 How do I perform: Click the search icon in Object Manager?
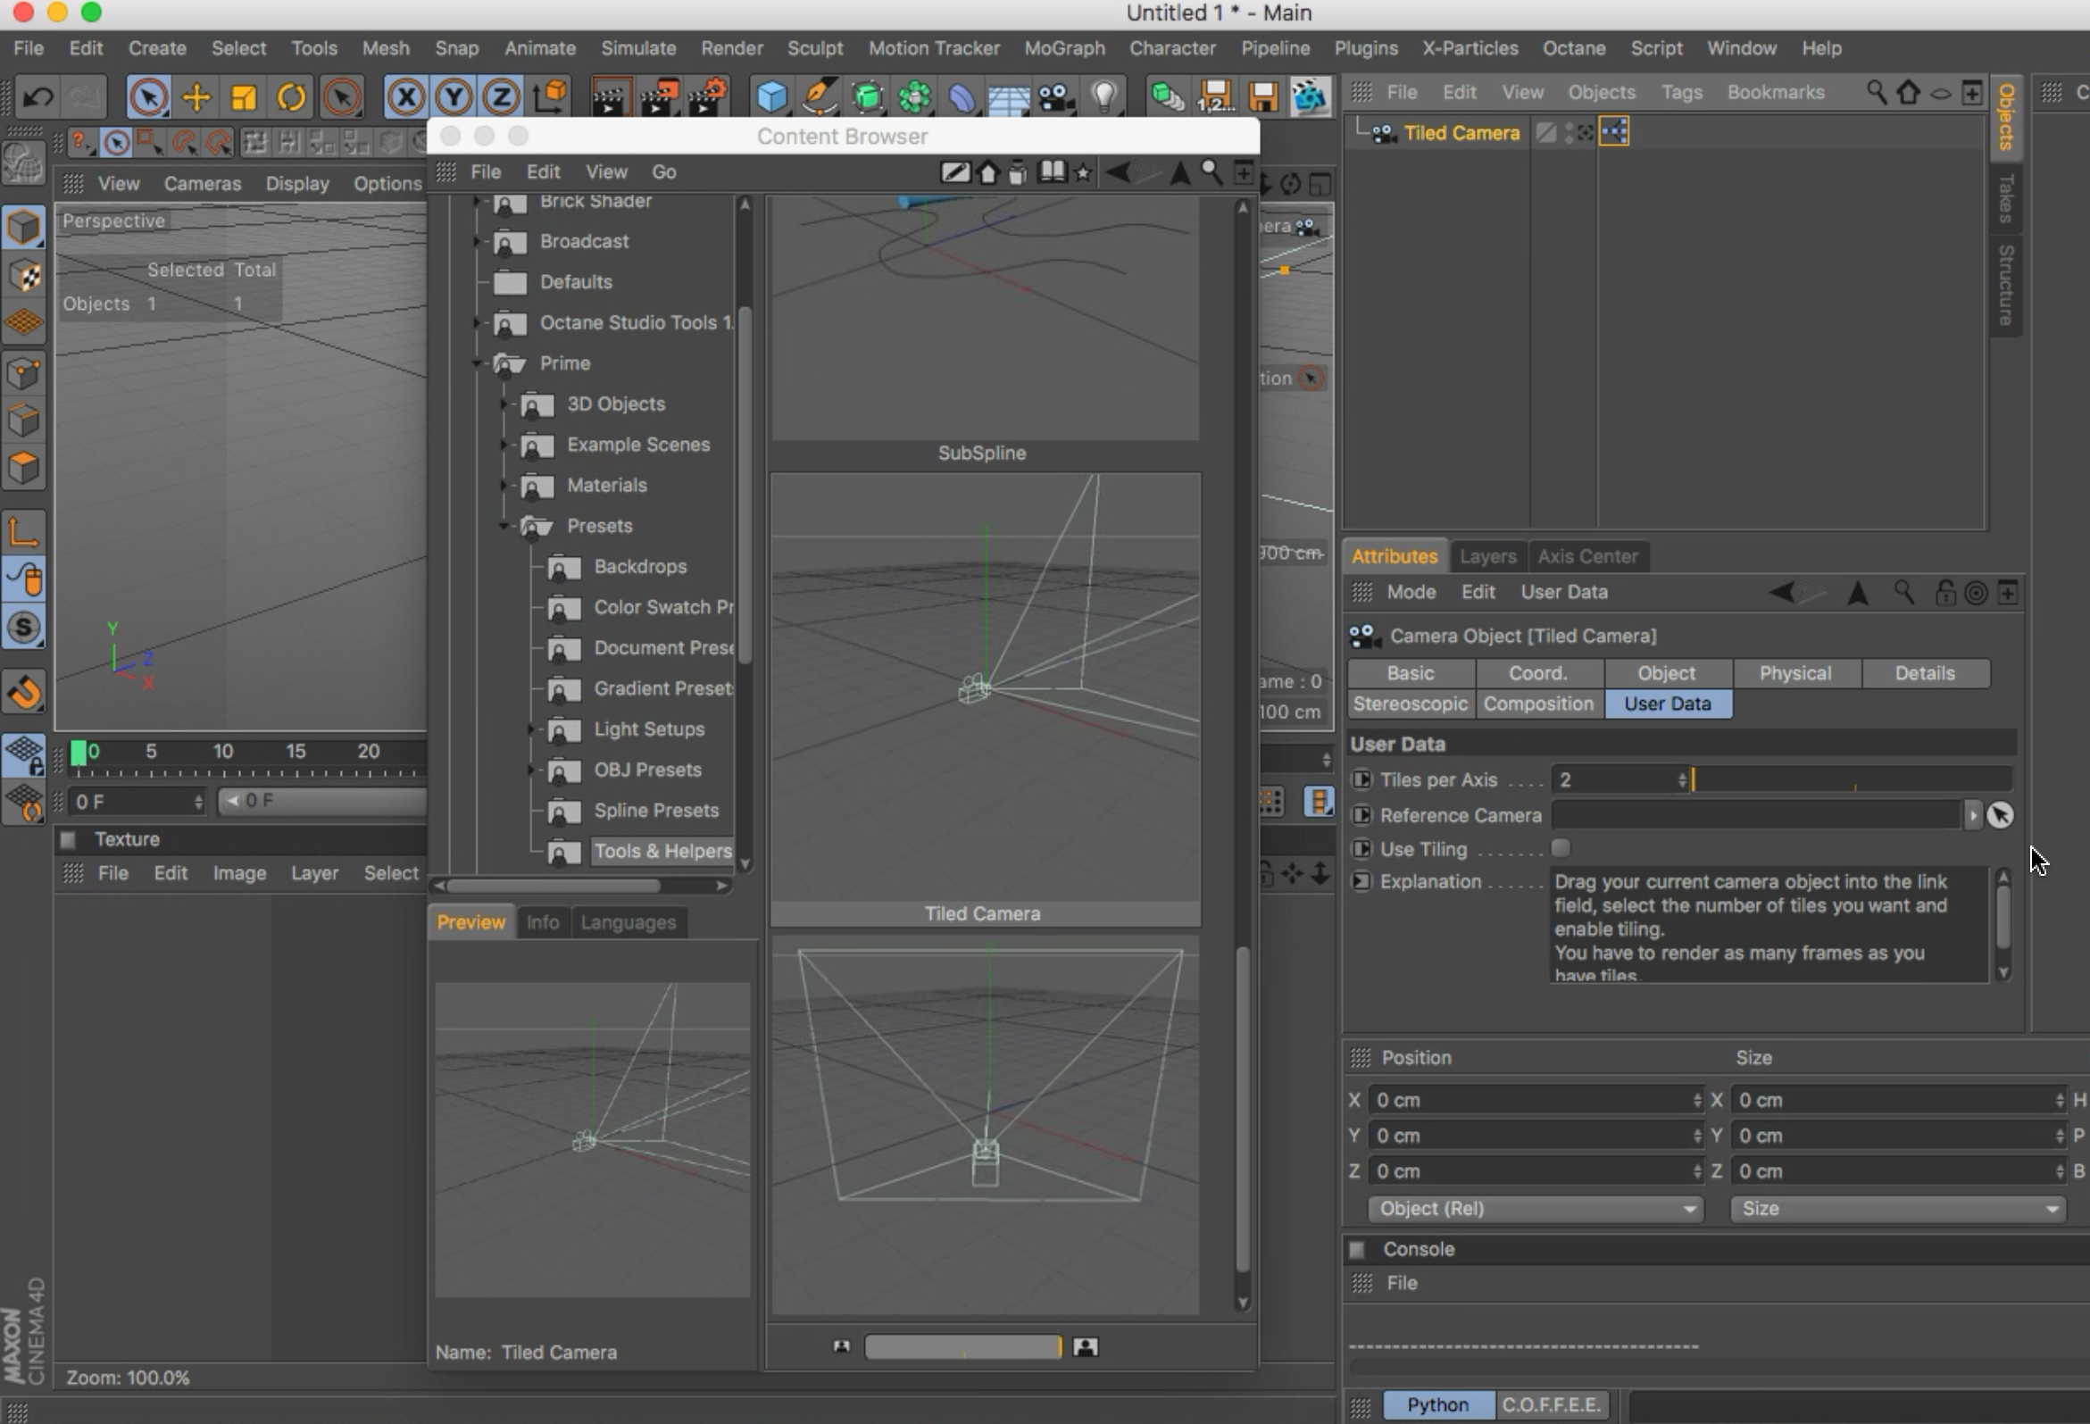pyautogui.click(x=1876, y=92)
